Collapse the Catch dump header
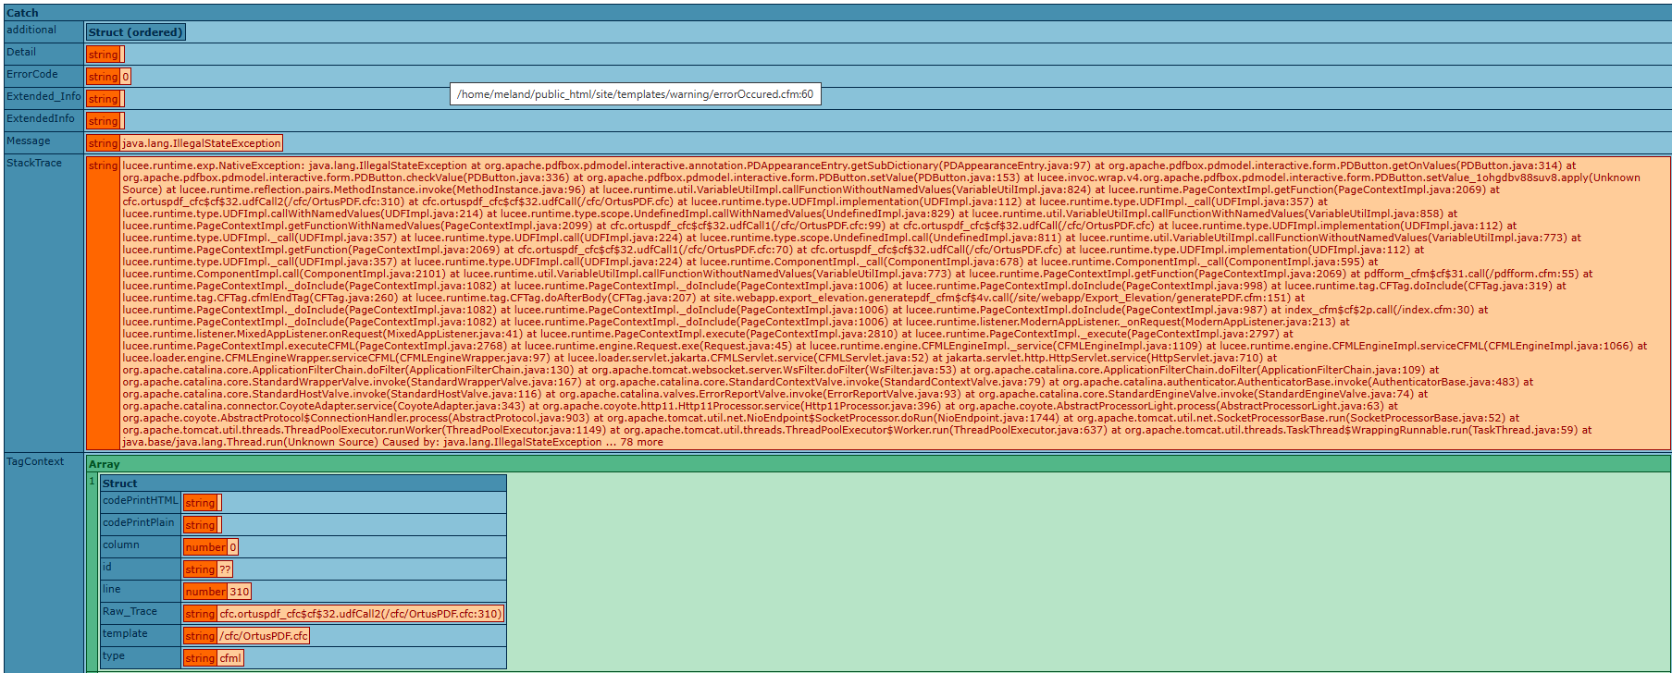The image size is (1672, 673). coord(23,13)
